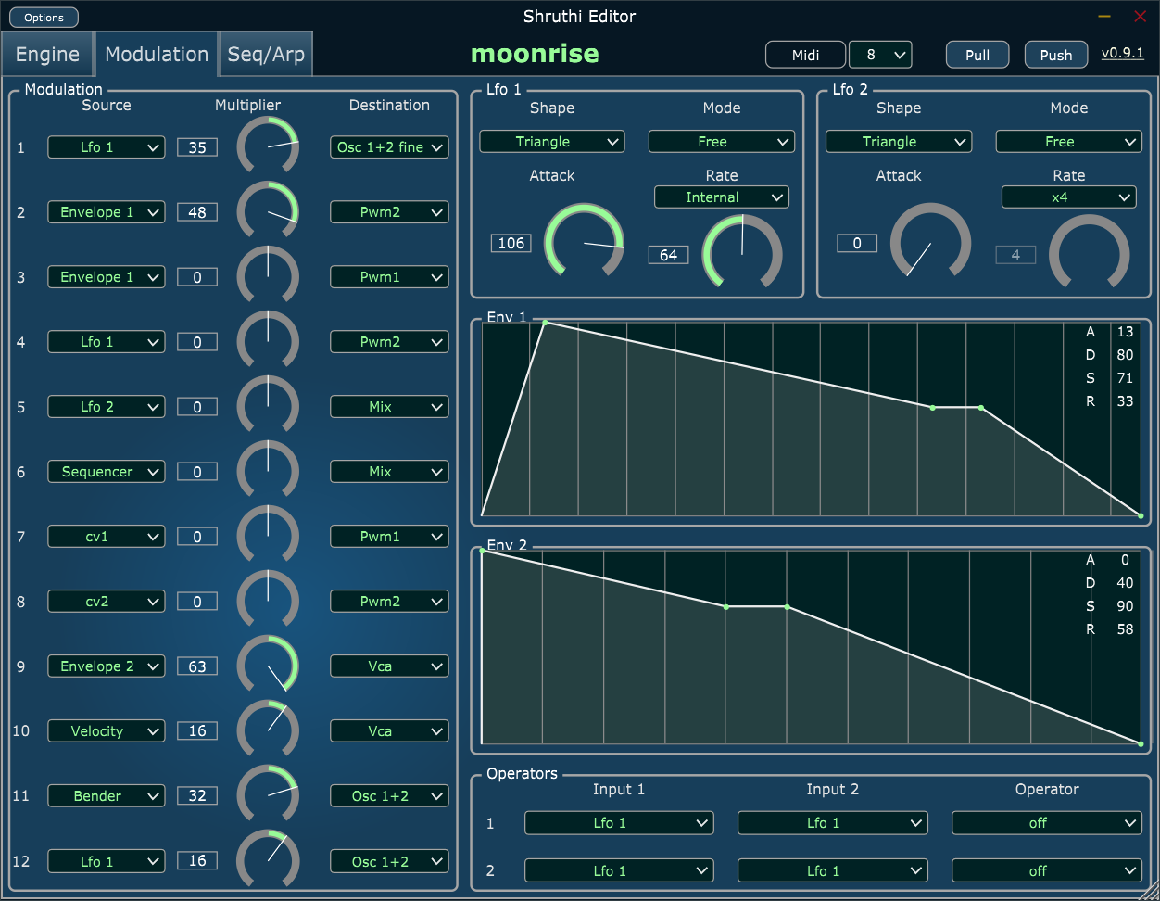Open modulation row 2 Envelope 1 source dropdown
Viewport: 1160px width, 901px height.
coord(107,212)
